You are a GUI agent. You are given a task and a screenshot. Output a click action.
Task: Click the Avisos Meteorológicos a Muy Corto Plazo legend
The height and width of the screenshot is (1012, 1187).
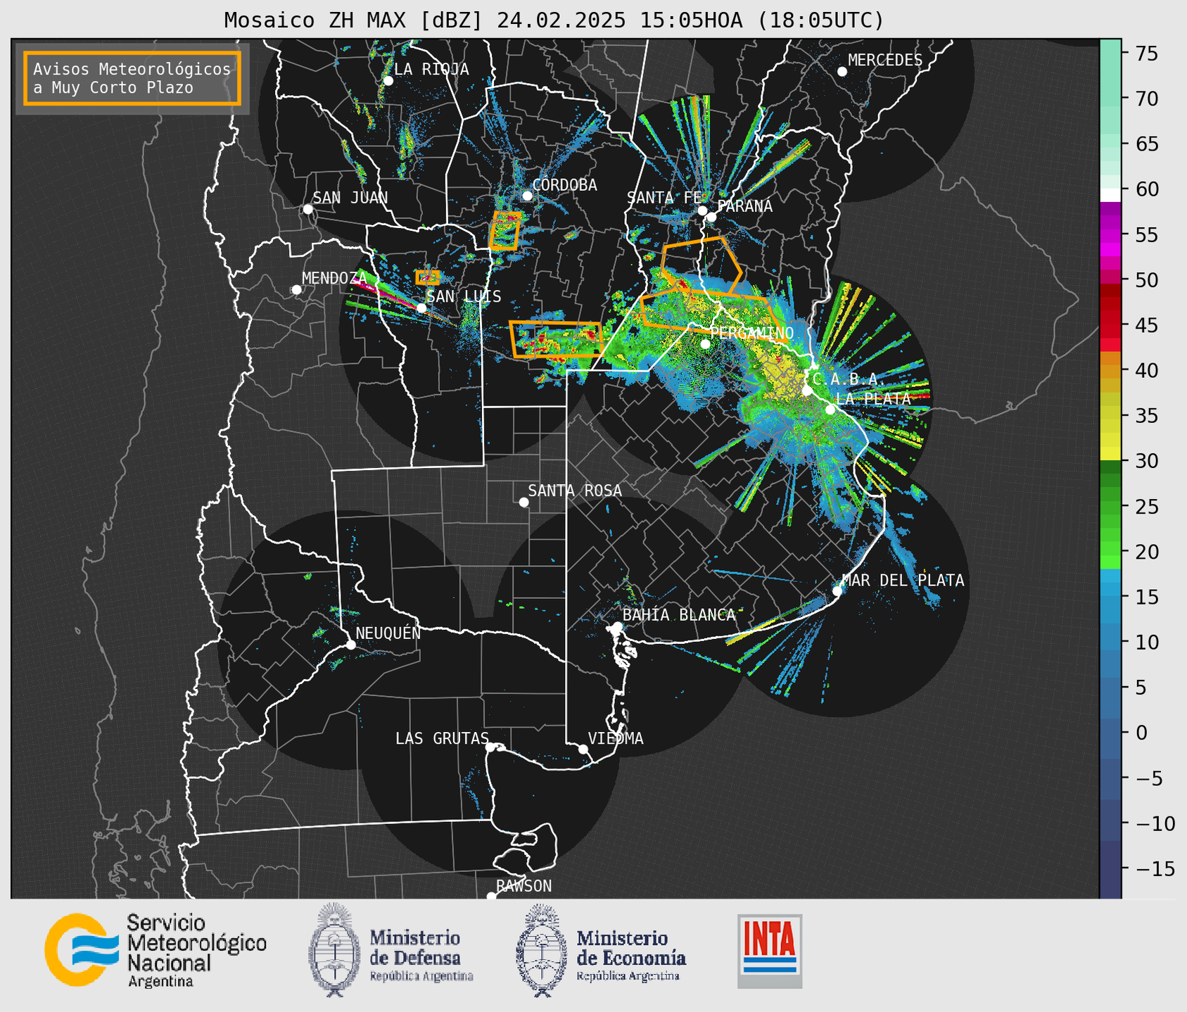click(132, 78)
